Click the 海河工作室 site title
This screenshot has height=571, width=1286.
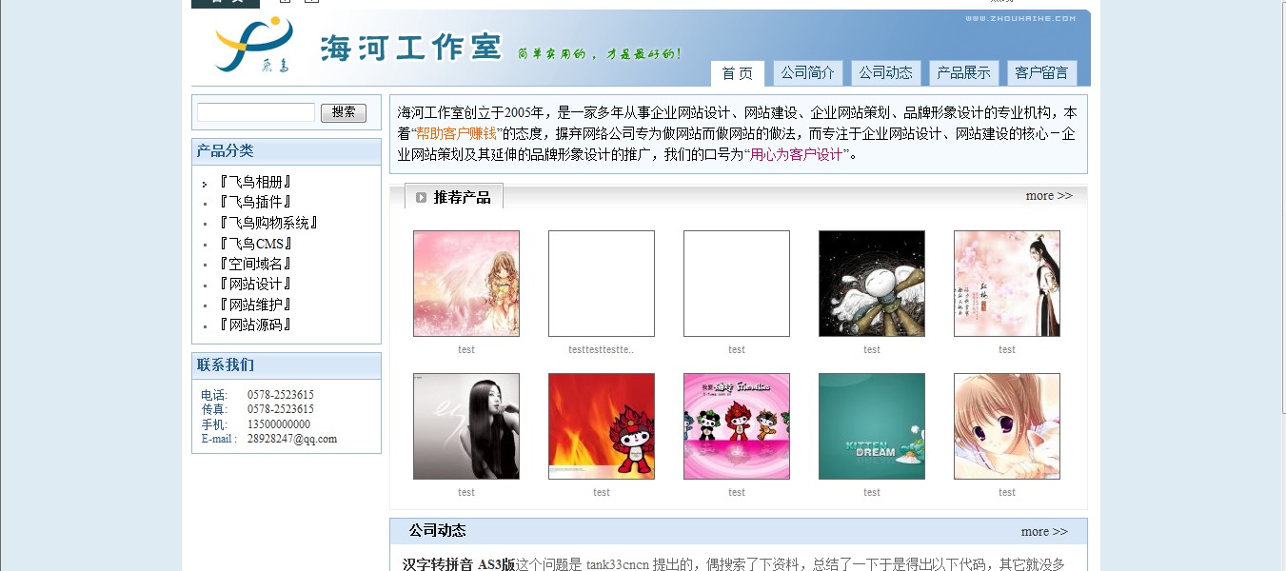coord(411,48)
